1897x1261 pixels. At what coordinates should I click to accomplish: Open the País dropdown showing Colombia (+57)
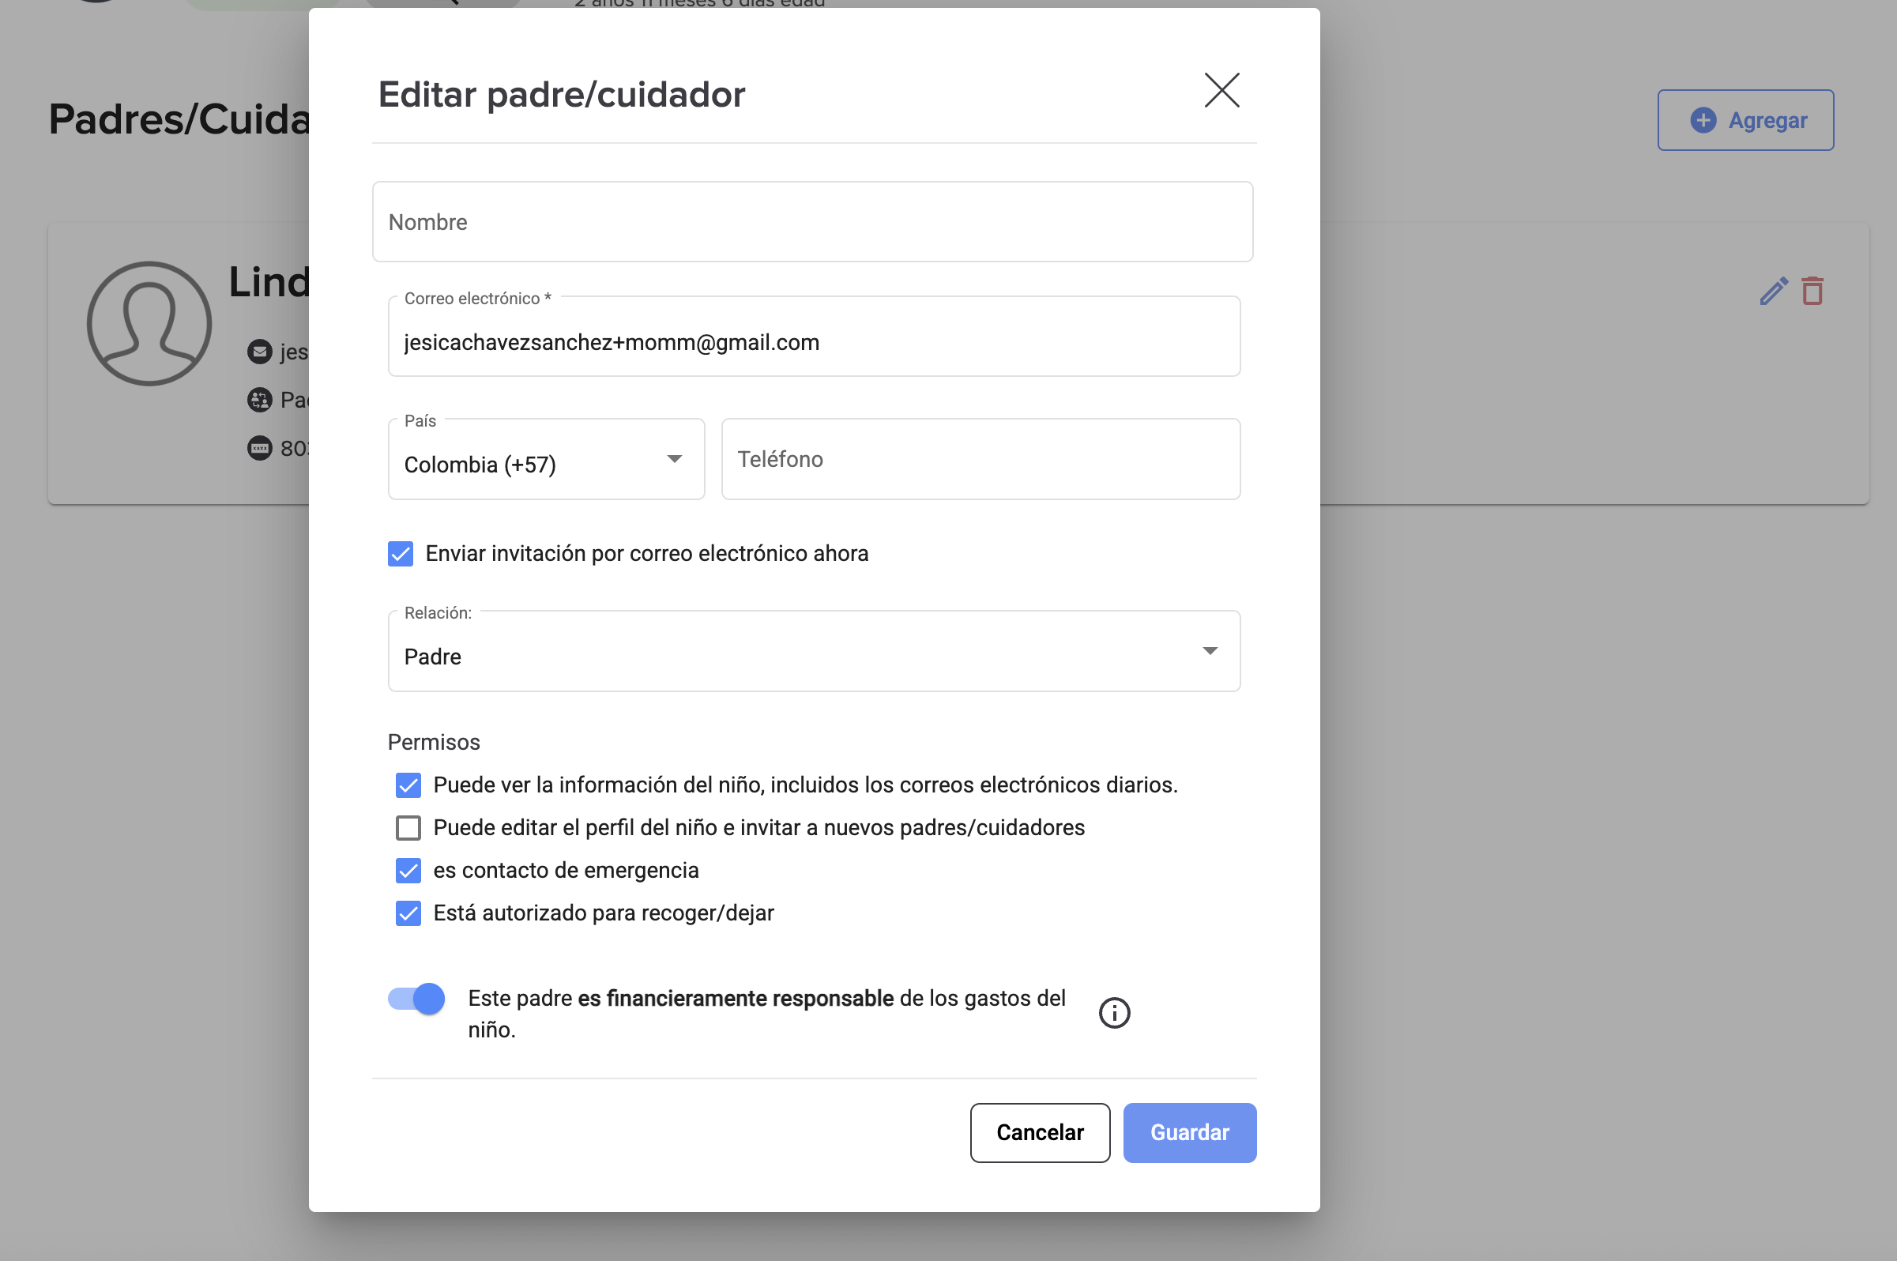tap(546, 460)
